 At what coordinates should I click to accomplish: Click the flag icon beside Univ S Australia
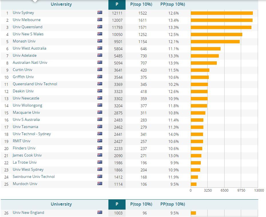click(100, 119)
